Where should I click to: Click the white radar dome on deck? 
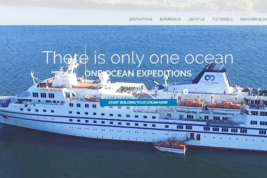click(x=104, y=77)
